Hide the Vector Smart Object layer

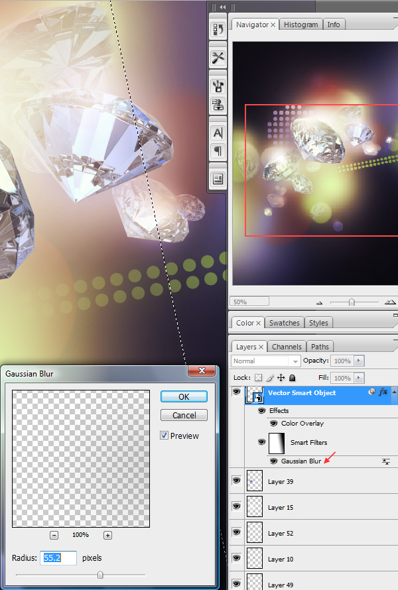tap(236, 392)
